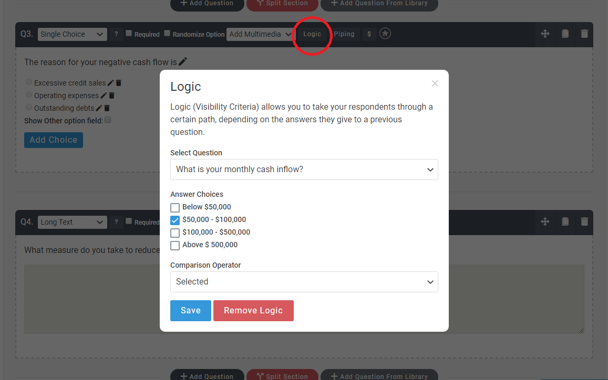Delete the Excessive credit sales choice
608x380 pixels.
pos(119,83)
